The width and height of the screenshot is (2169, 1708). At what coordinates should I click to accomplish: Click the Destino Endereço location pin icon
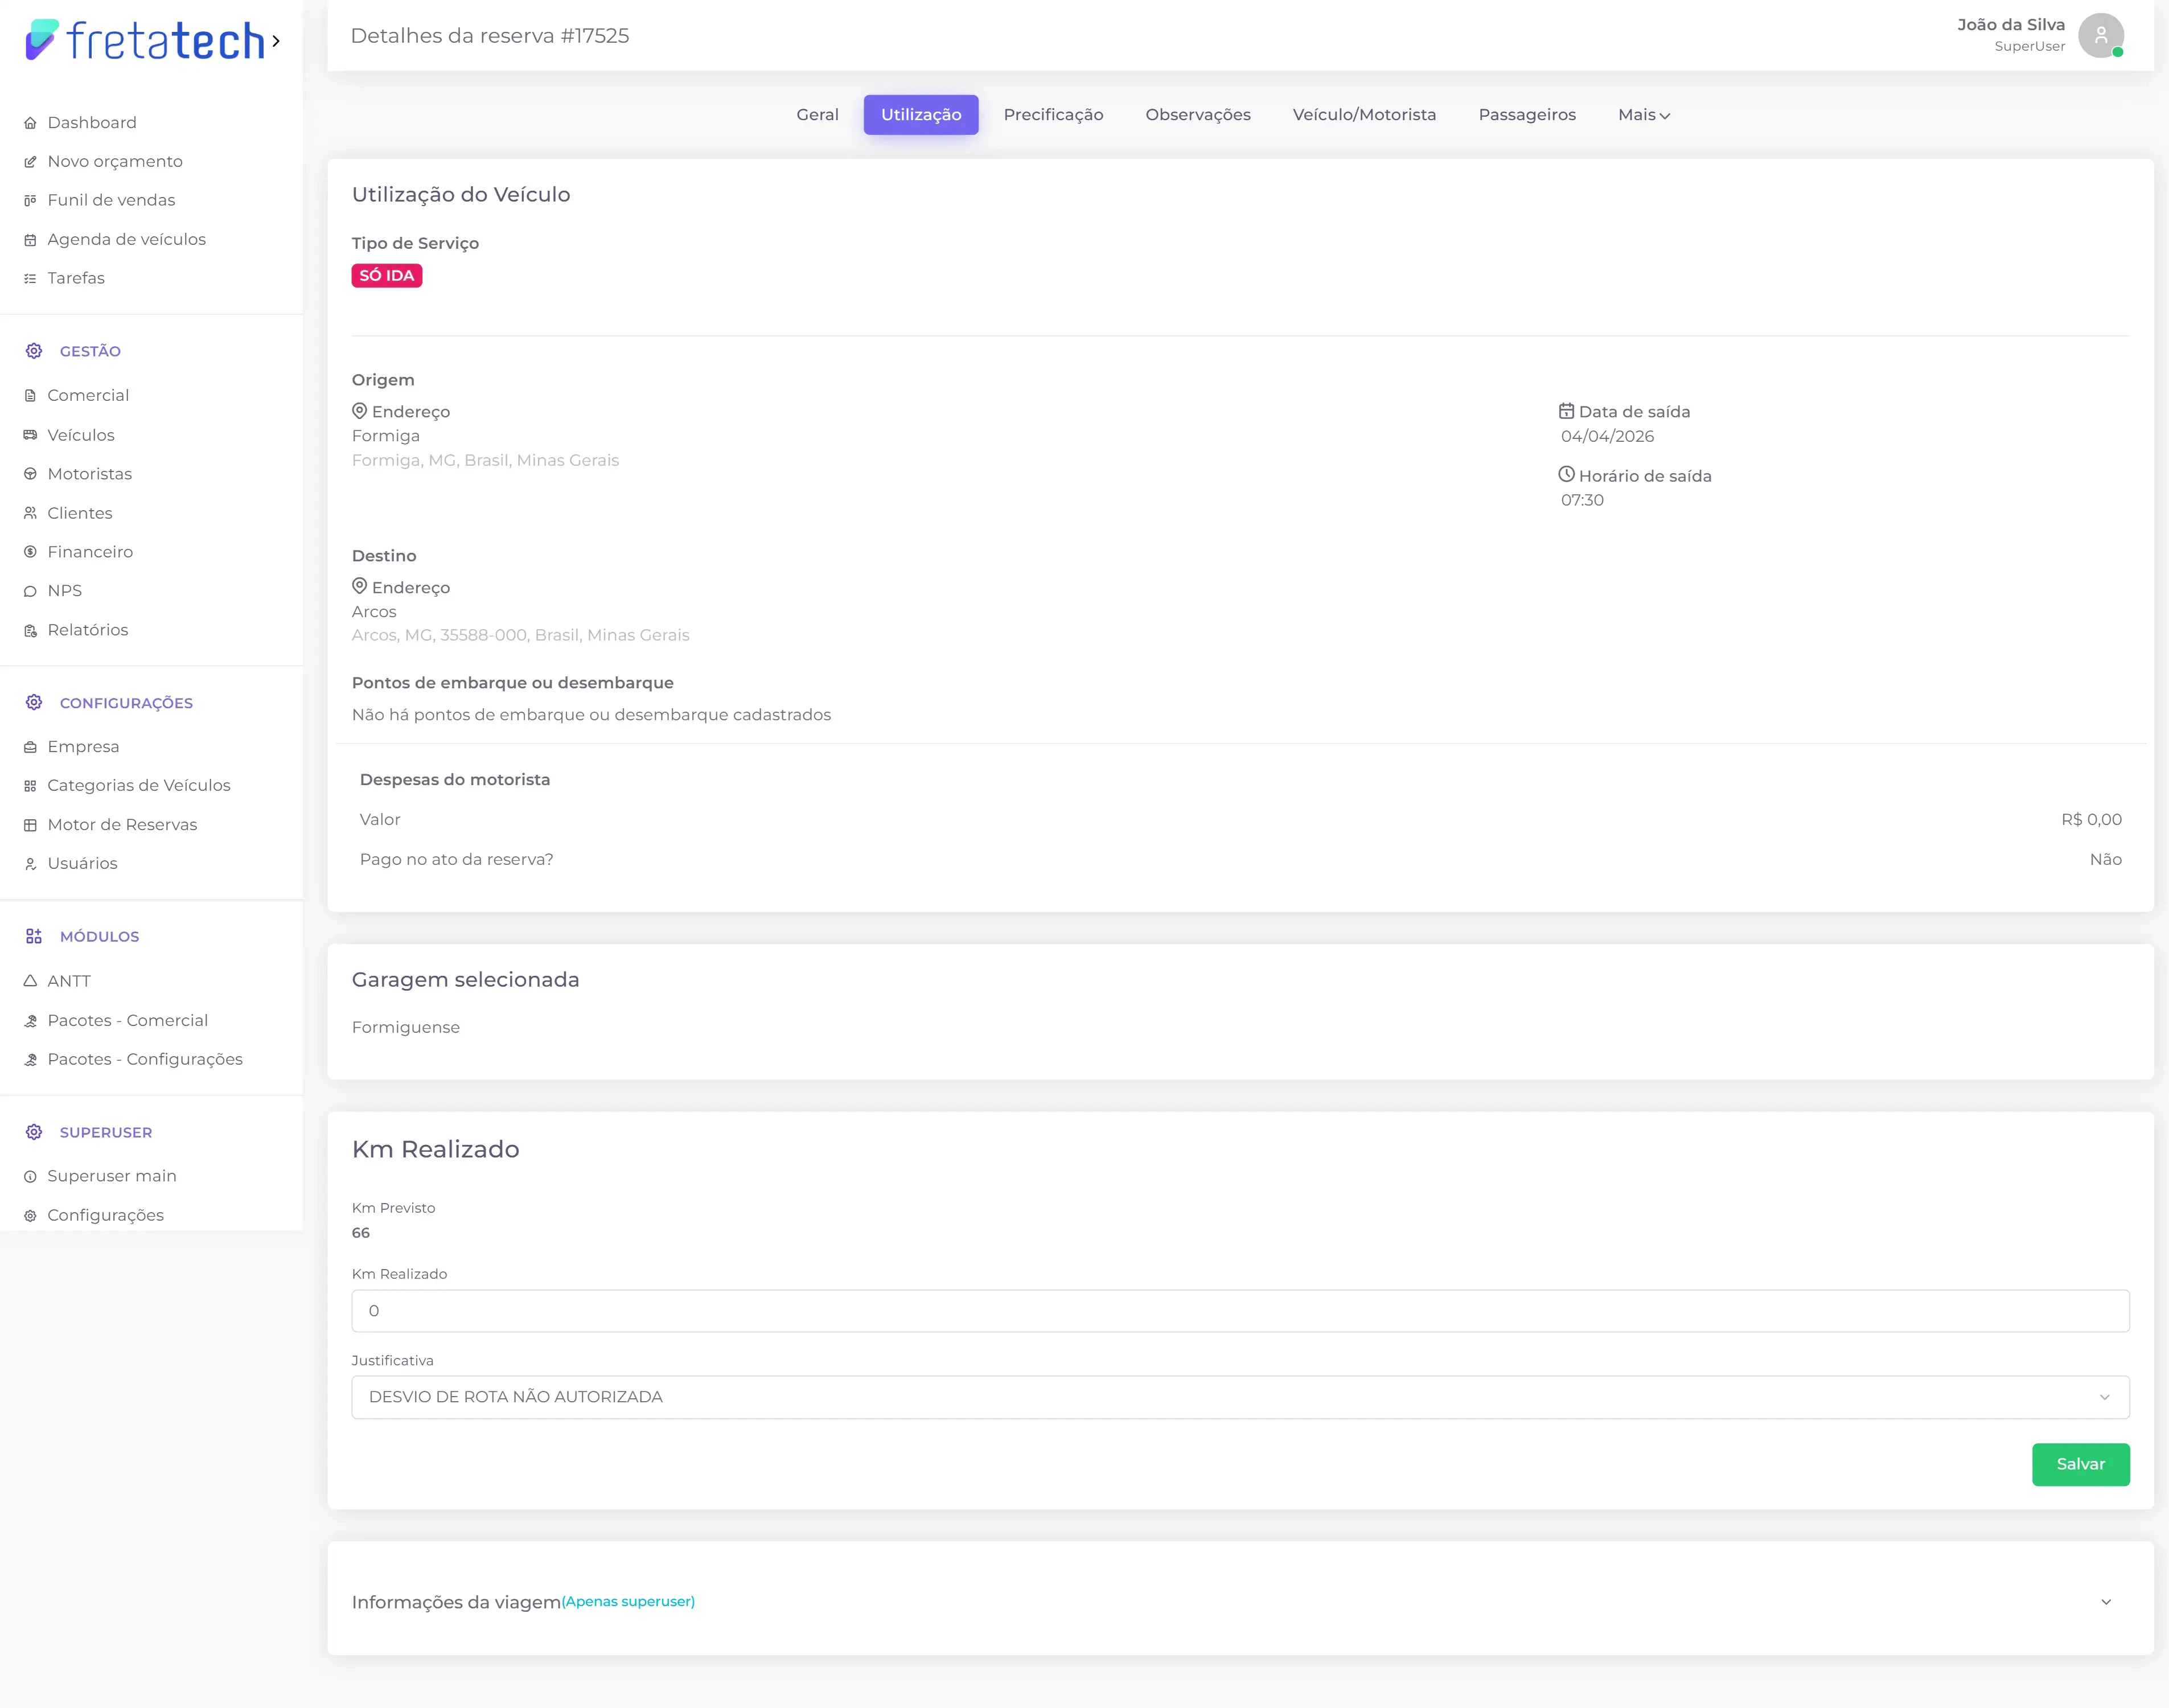tap(360, 587)
